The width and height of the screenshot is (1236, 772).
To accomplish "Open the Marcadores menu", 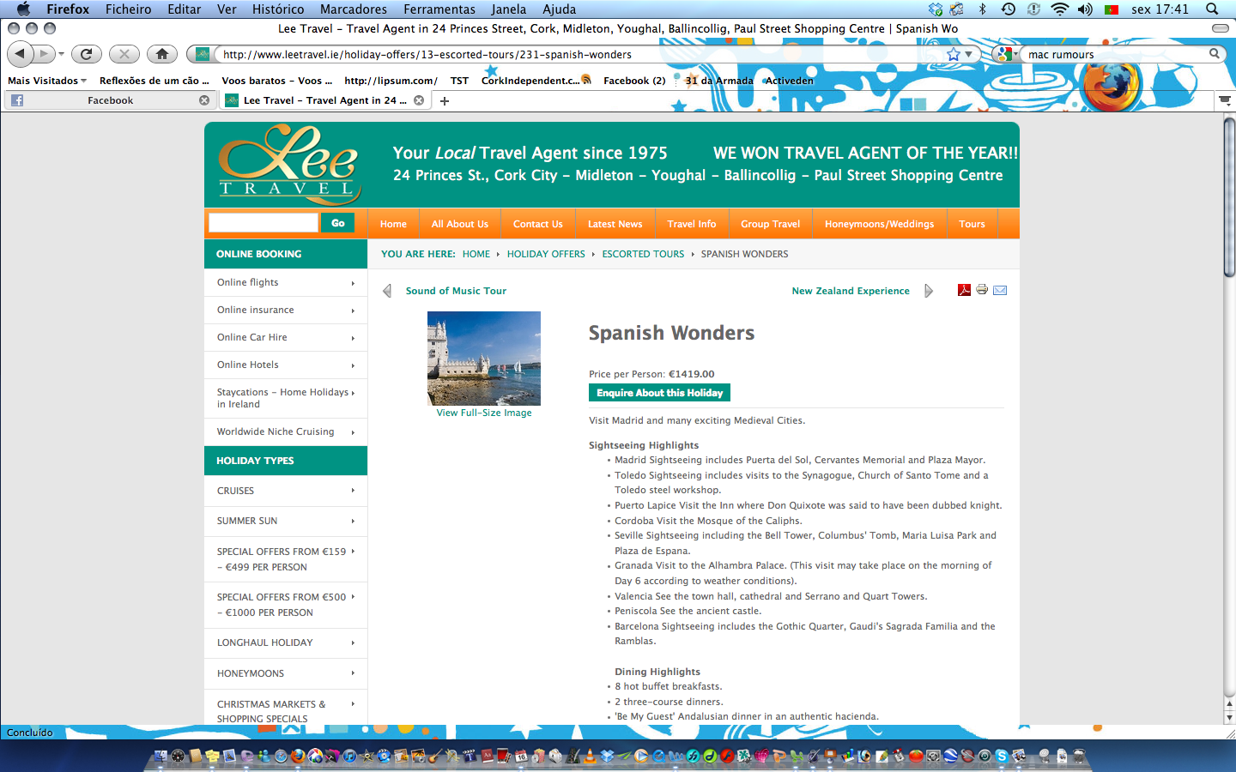I will [x=354, y=9].
